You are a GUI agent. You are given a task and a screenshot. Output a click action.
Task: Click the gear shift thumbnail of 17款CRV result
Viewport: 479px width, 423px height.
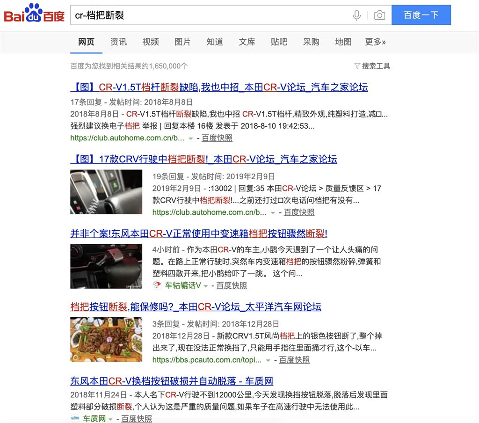click(x=106, y=192)
